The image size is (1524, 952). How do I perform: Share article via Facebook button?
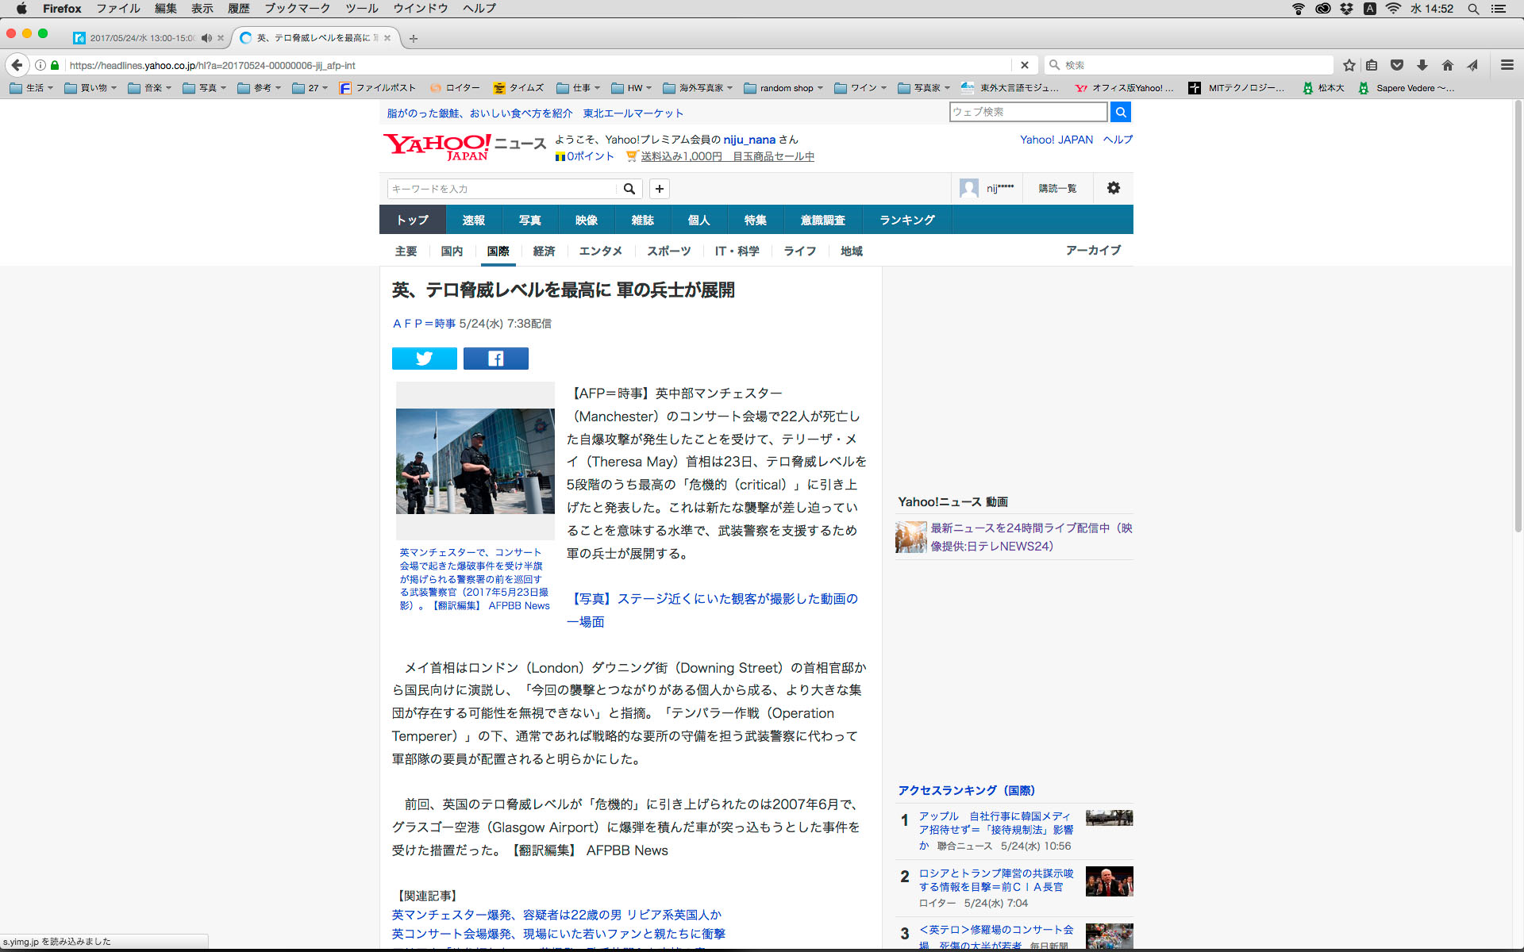495,359
